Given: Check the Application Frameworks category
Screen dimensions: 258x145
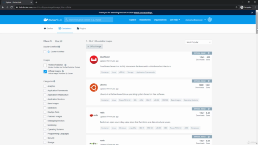Looking at the screenshot, I should tap(45, 90).
